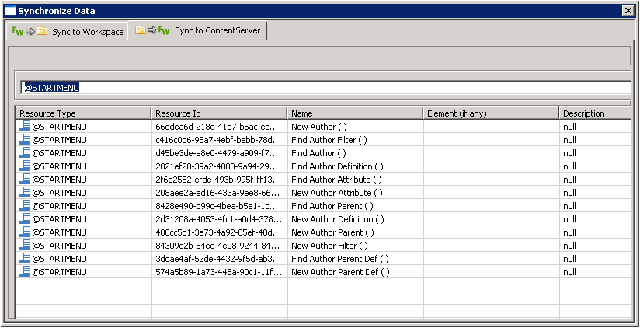Viewport: 640px width, 328px height.
Task: Click the icon in New Author Parent Def row
Action: tap(25, 271)
